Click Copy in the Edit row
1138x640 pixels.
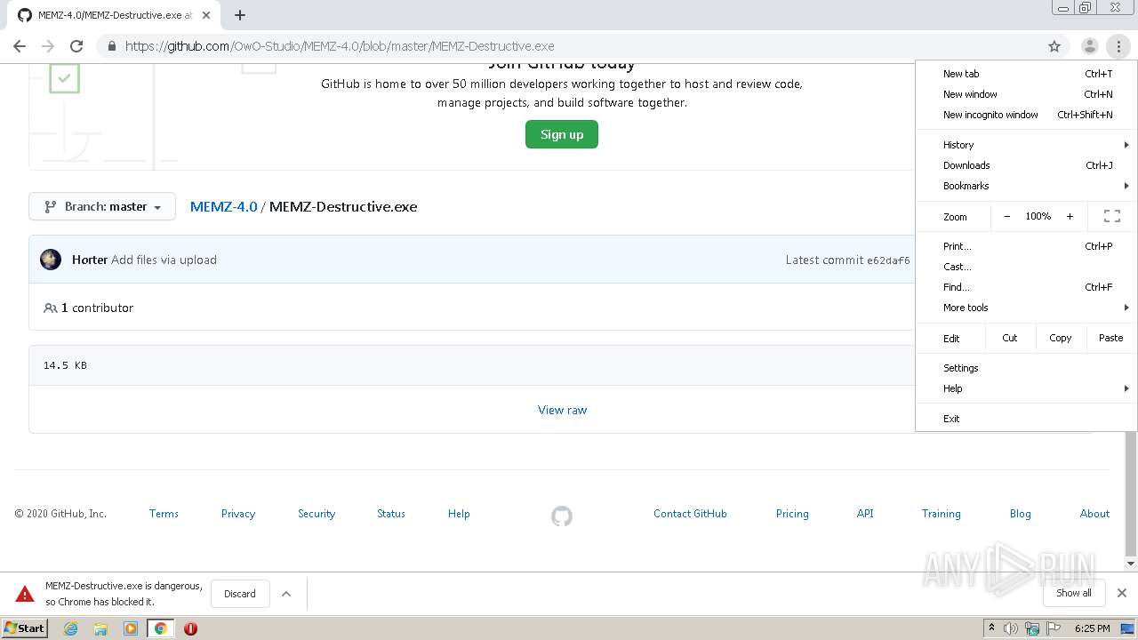[1060, 338]
